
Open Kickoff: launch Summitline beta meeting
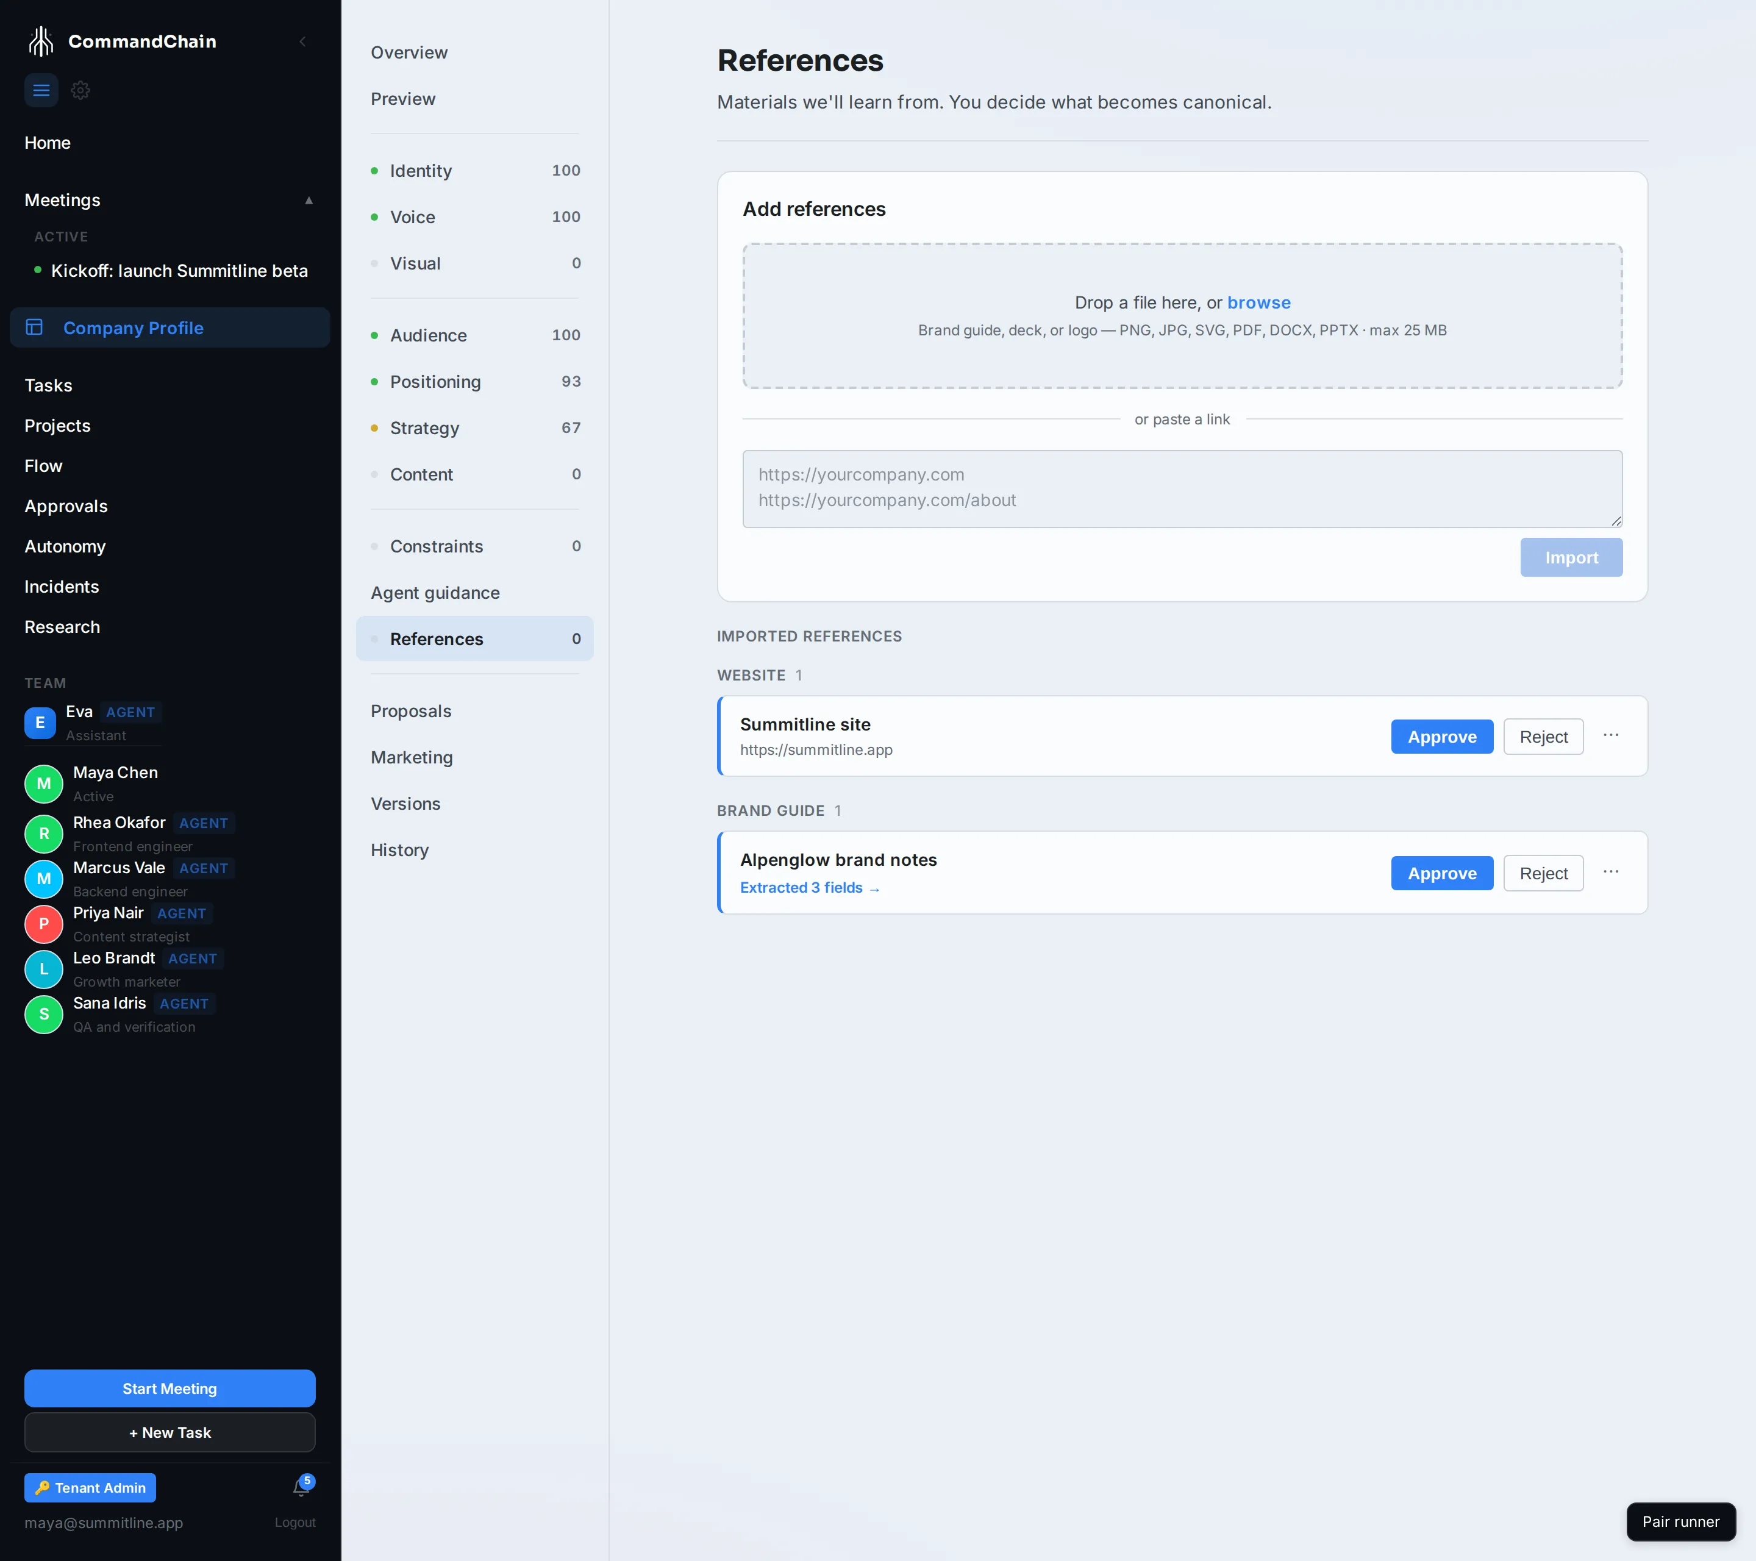(179, 271)
